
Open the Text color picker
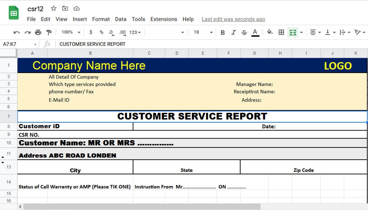[255, 33]
